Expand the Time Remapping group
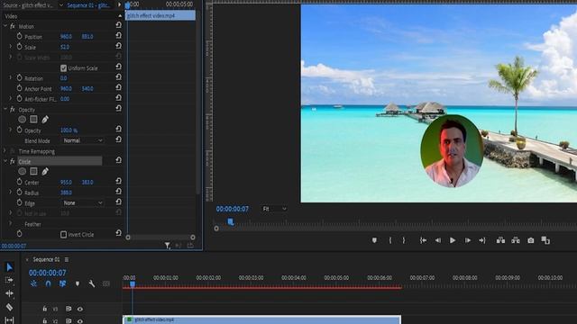The width and height of the screenshot is (577, 324). [x=5, y=151]
